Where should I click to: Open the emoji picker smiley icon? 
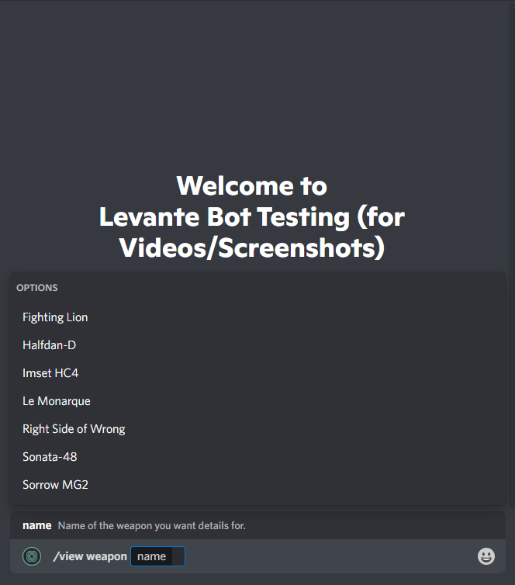tap(486, 556)
